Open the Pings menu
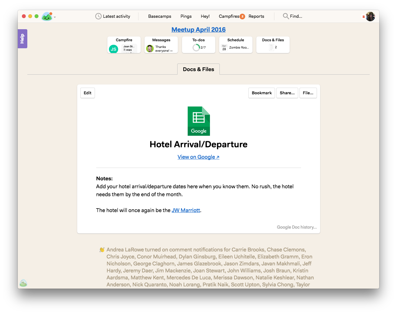Screen dimensions: 397x314 pos(186,16)
